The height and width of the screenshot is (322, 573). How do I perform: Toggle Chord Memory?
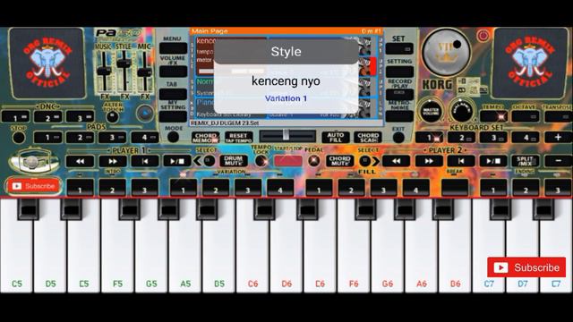click(x=206, y=138)
